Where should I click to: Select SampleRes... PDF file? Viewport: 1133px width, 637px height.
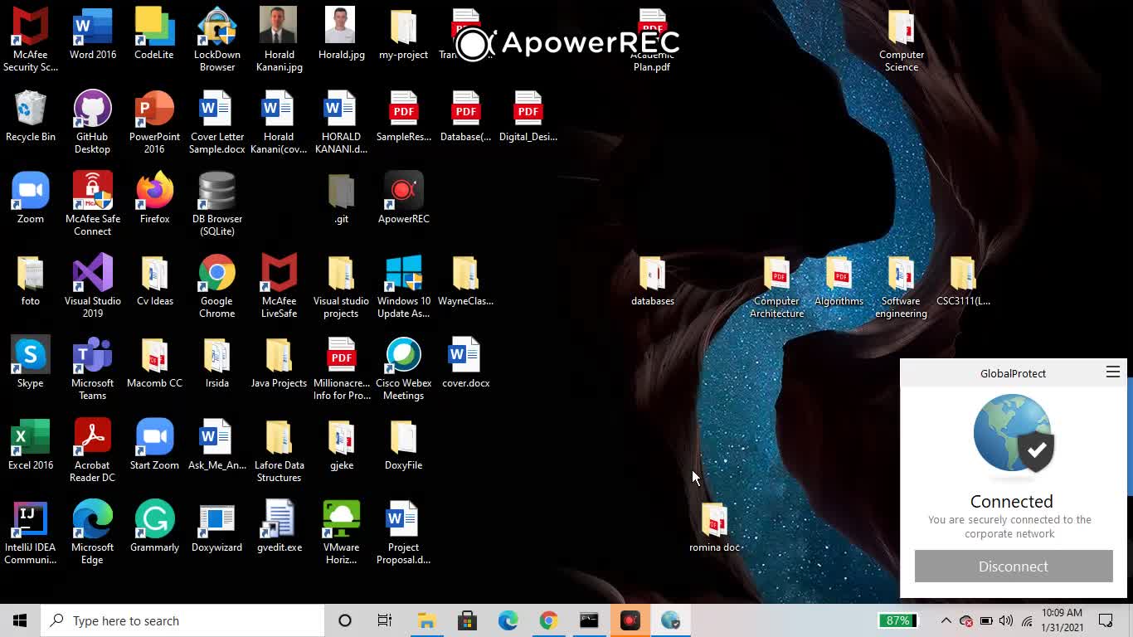coord(403,115)
